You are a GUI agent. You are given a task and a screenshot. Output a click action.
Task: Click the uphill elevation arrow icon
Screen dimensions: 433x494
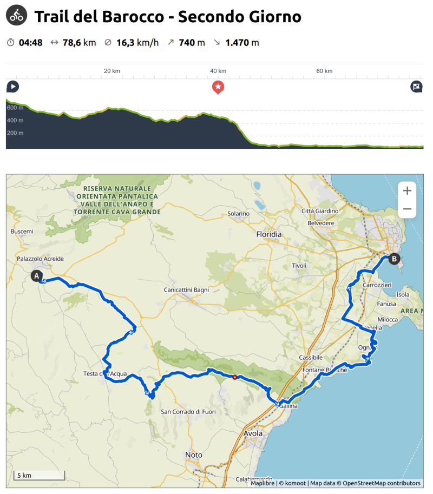point(170,43)
